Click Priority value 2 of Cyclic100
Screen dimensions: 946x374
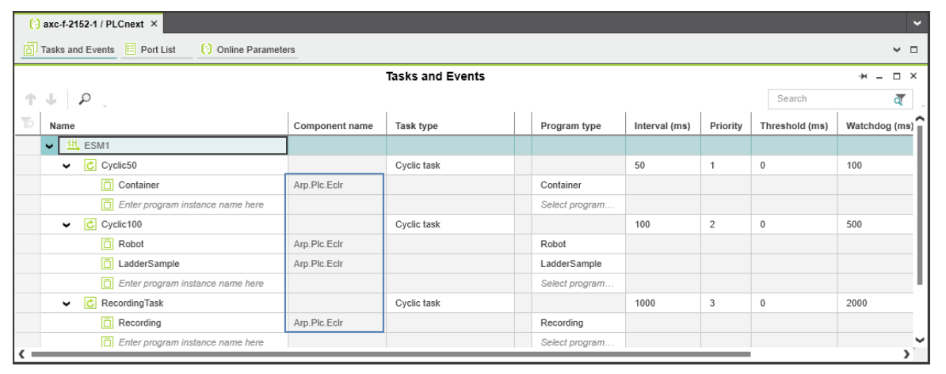[712, 224]
